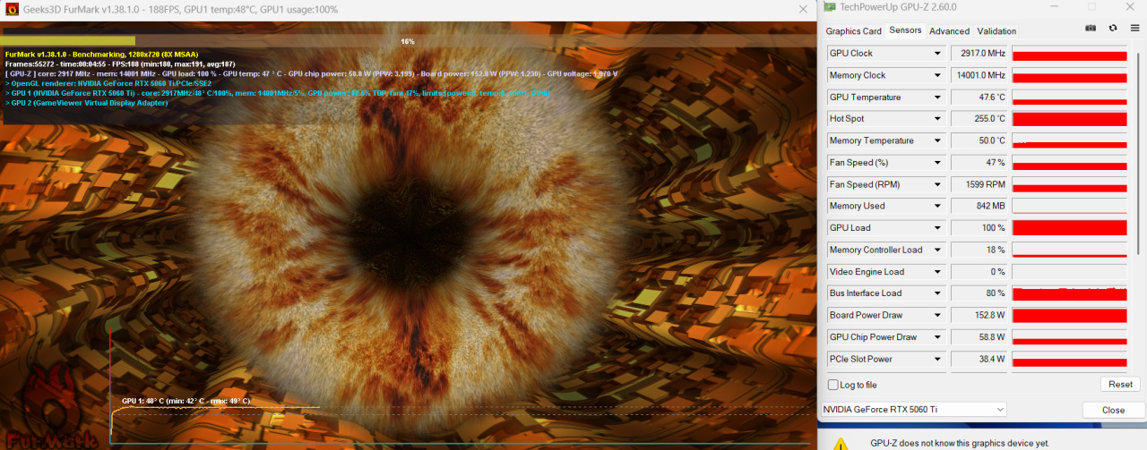The height and width of the screenshot is (450, 1147).
Task: Click the Fan Speed value 47 %
Action: point(979,163)
